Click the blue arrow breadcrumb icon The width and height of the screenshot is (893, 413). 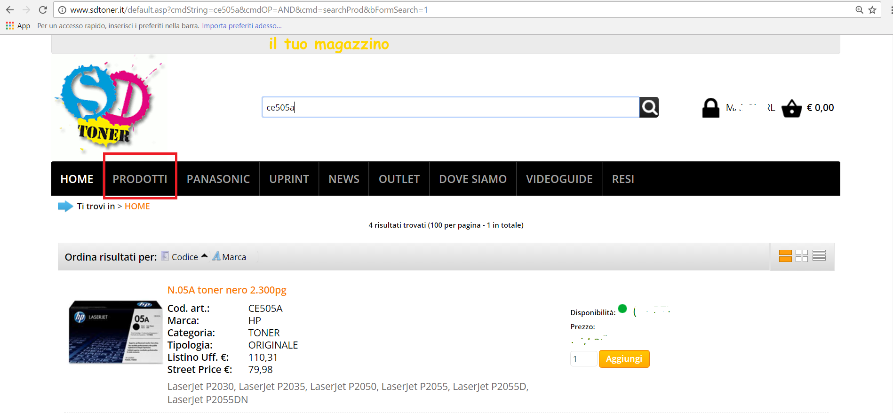pos(65,206)
